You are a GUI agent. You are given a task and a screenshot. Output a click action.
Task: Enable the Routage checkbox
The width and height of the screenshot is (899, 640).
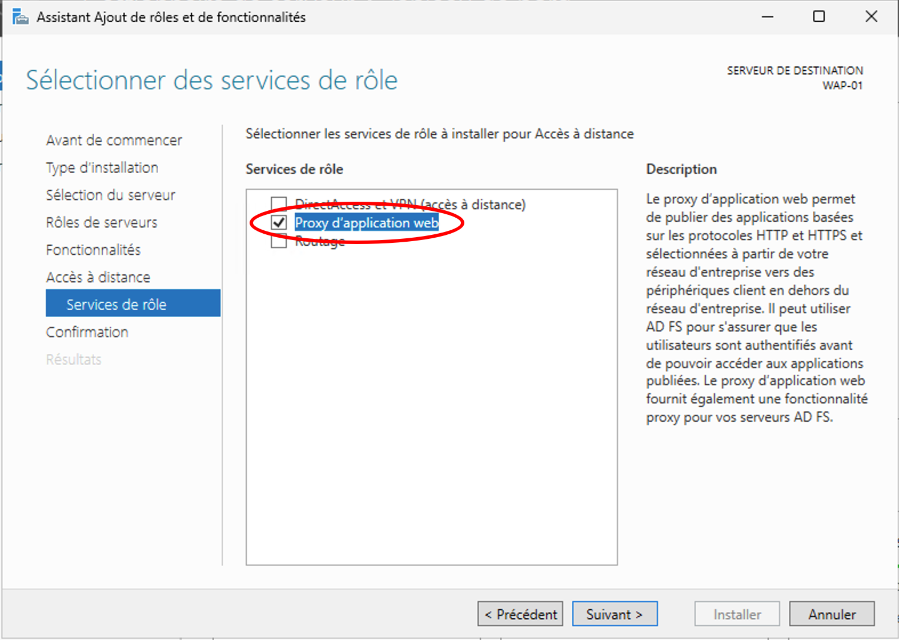pyautogui.click(x=279, y=241)
